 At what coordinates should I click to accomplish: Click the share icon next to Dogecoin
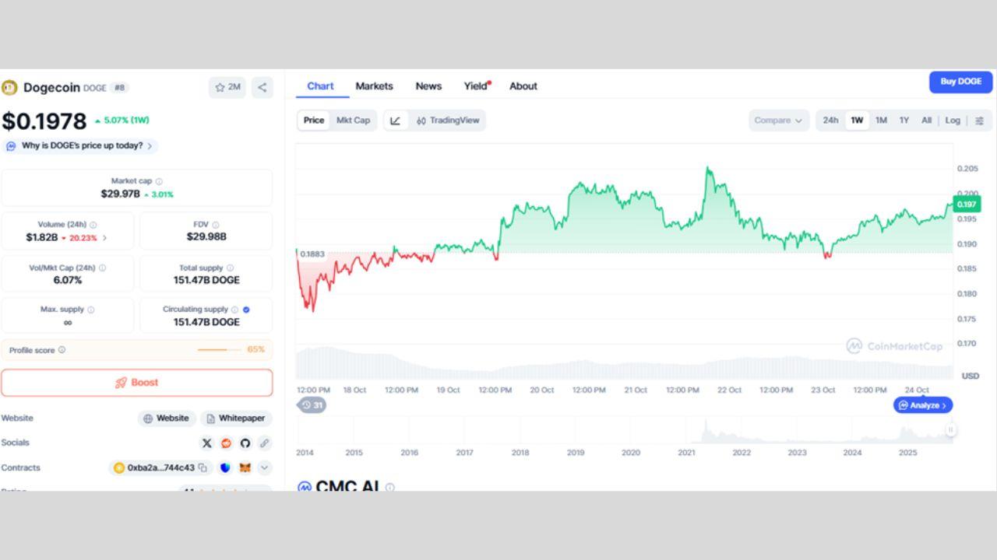click(x=262, y=88)
